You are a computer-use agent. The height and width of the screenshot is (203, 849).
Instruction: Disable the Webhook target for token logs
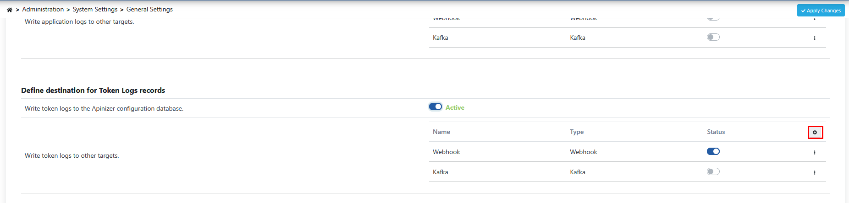[x=713, y=152]
